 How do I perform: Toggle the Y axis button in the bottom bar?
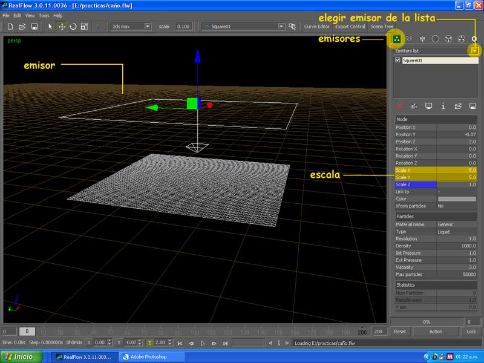[x=119, y=342]
